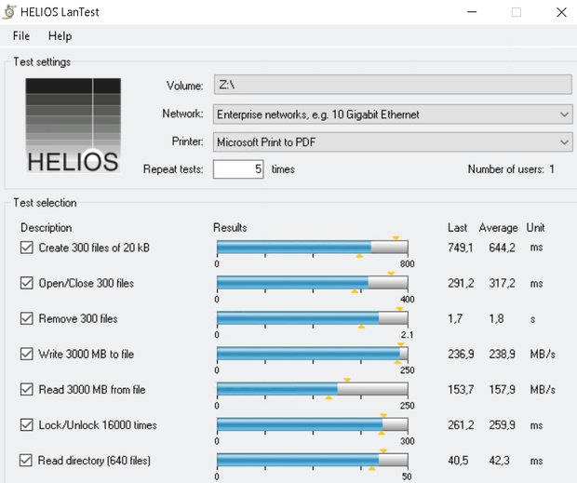Uncheck Open/Close 300 files test

coord(26,283)
